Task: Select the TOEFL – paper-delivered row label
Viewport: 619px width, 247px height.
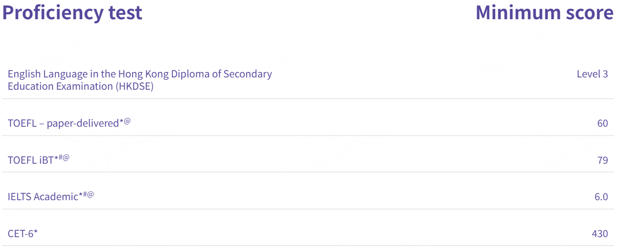Action: tap(63, 123)
